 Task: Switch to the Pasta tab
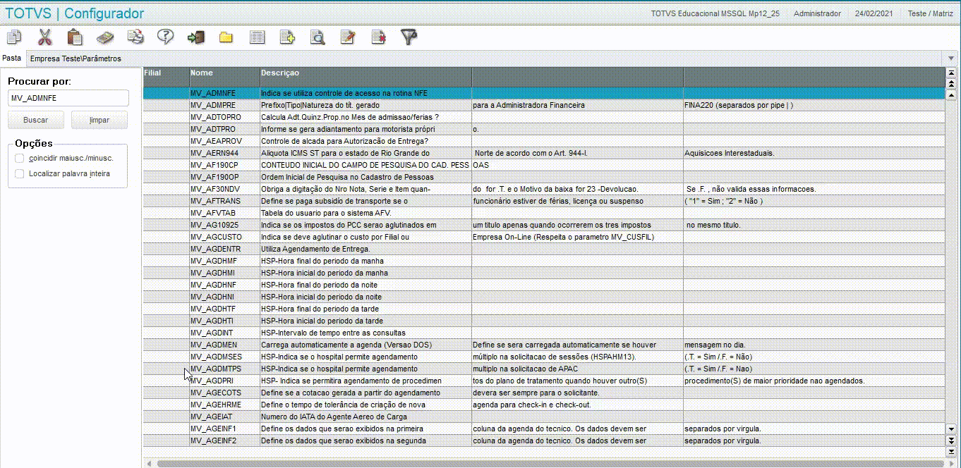[12, 58]
